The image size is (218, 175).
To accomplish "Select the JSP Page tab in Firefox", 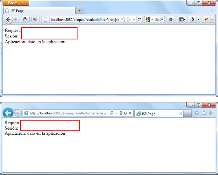I will pyautogui.click(x=37, y=11).
